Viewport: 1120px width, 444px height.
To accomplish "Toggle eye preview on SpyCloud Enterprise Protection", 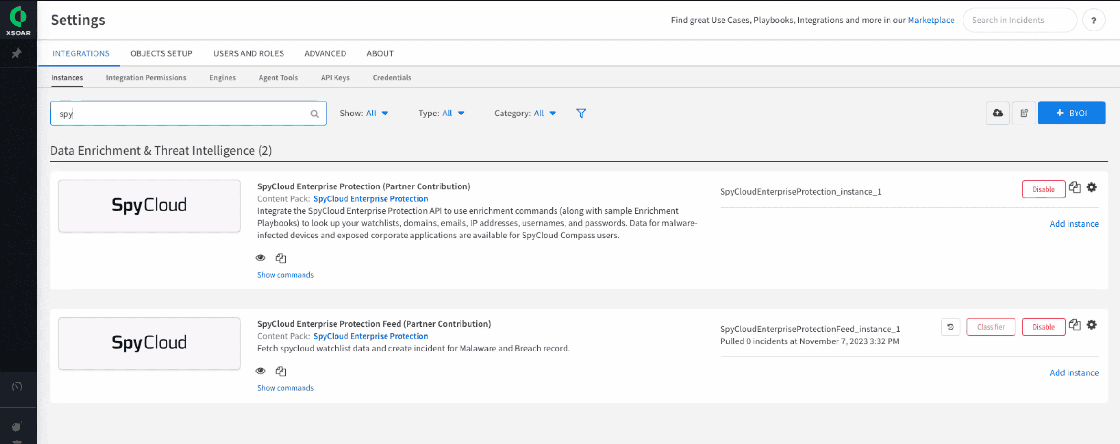I will [x=261, y=258].
